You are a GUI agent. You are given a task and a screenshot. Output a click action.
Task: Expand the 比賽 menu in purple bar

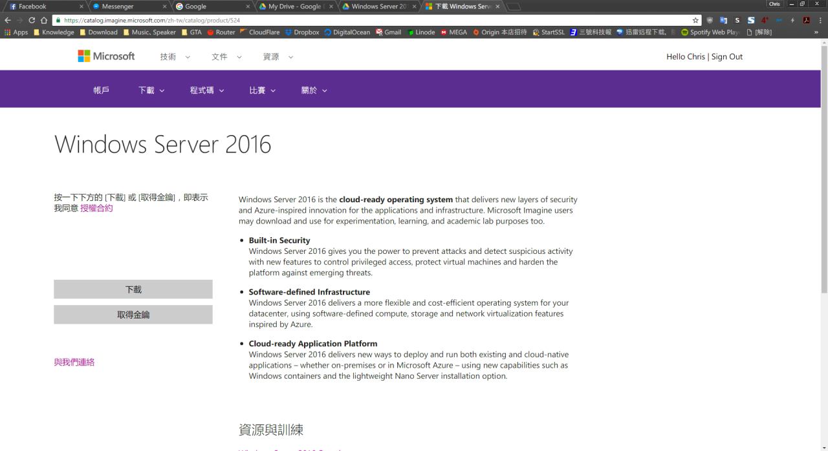coord(263,90)
